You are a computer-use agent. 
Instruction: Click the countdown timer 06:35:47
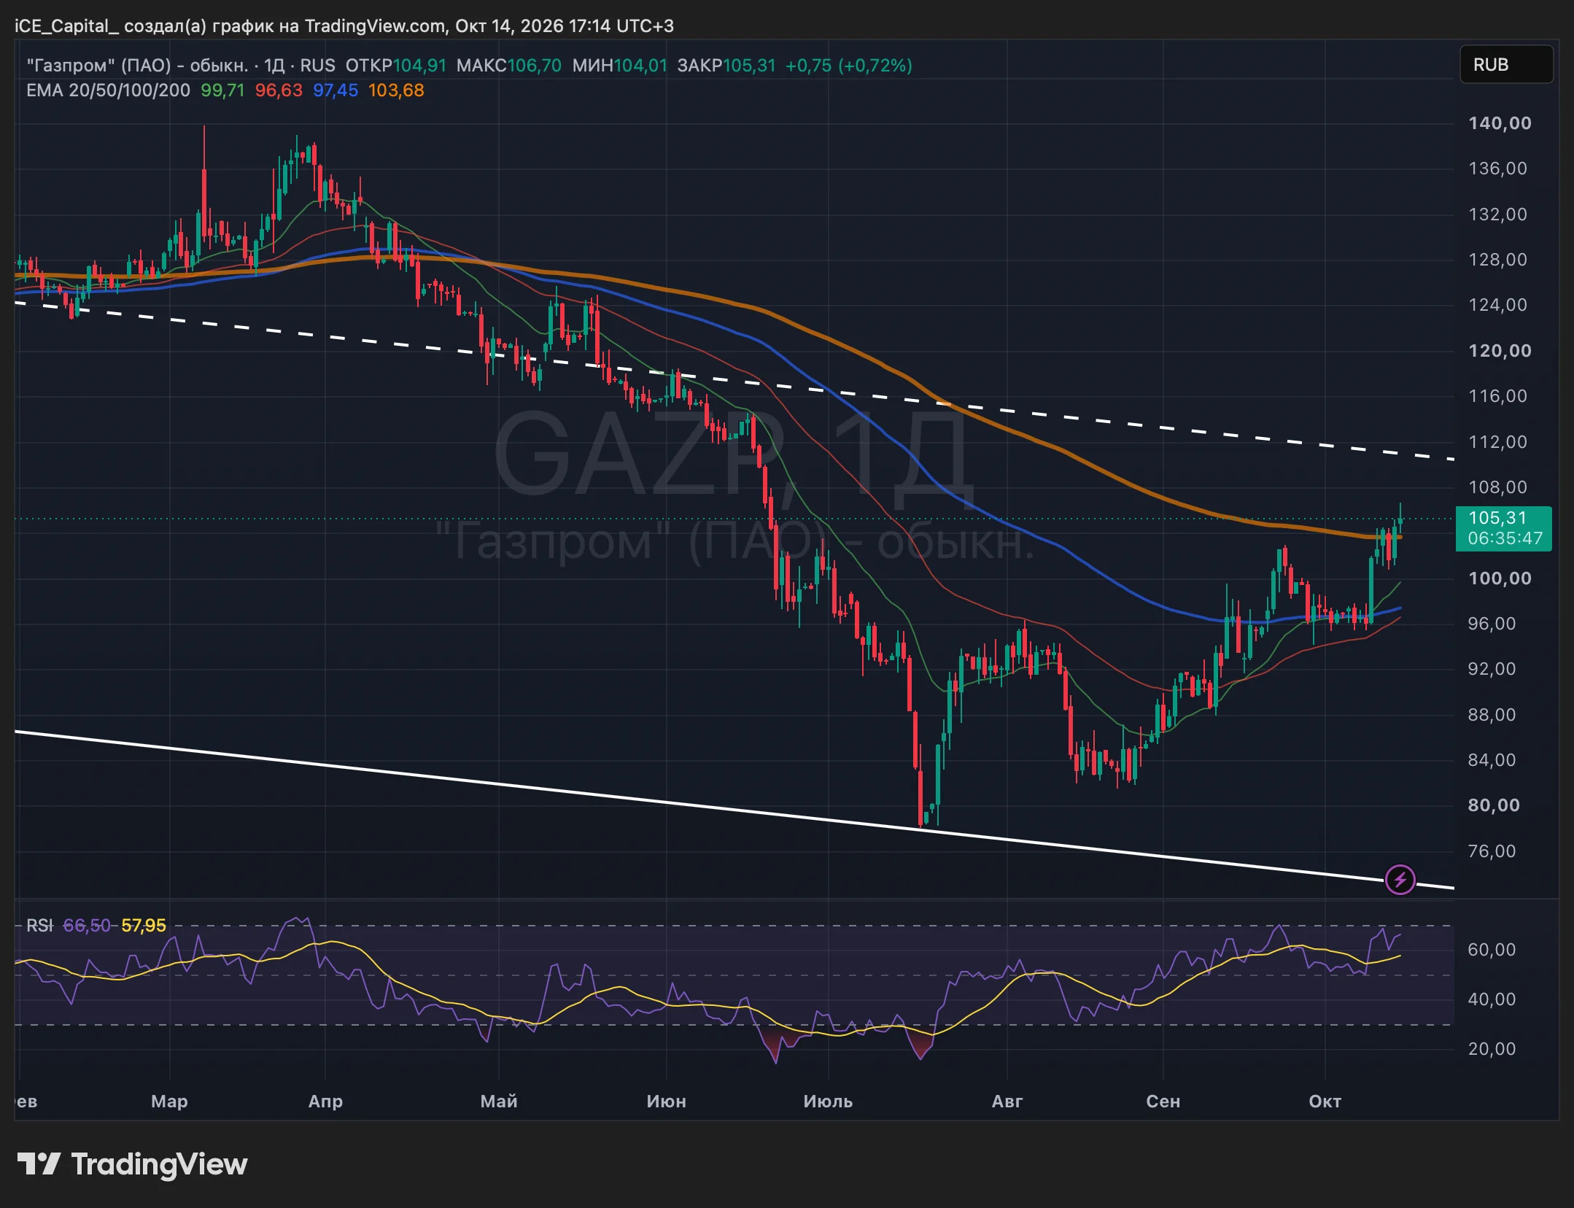point(1505,538)
